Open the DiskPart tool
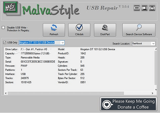The image size is (160, 113). click(x=105, y=30)
